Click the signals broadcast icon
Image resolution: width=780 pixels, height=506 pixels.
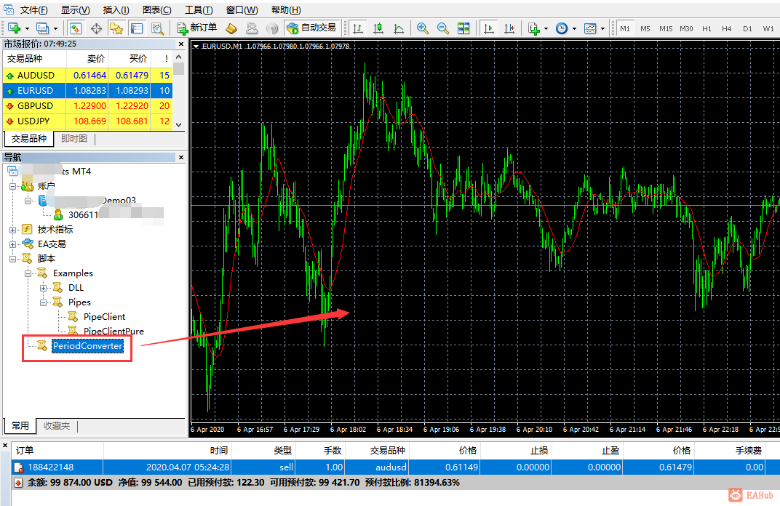pos(271,28)
